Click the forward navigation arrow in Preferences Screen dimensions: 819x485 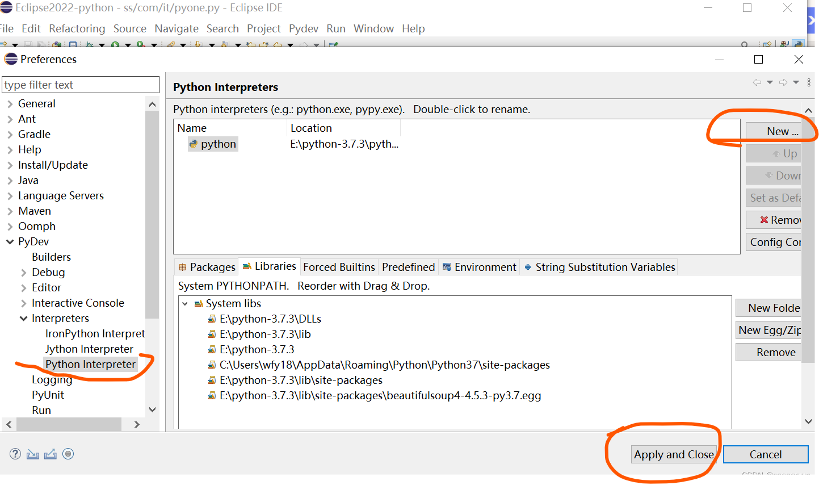[x=783, y=82]
